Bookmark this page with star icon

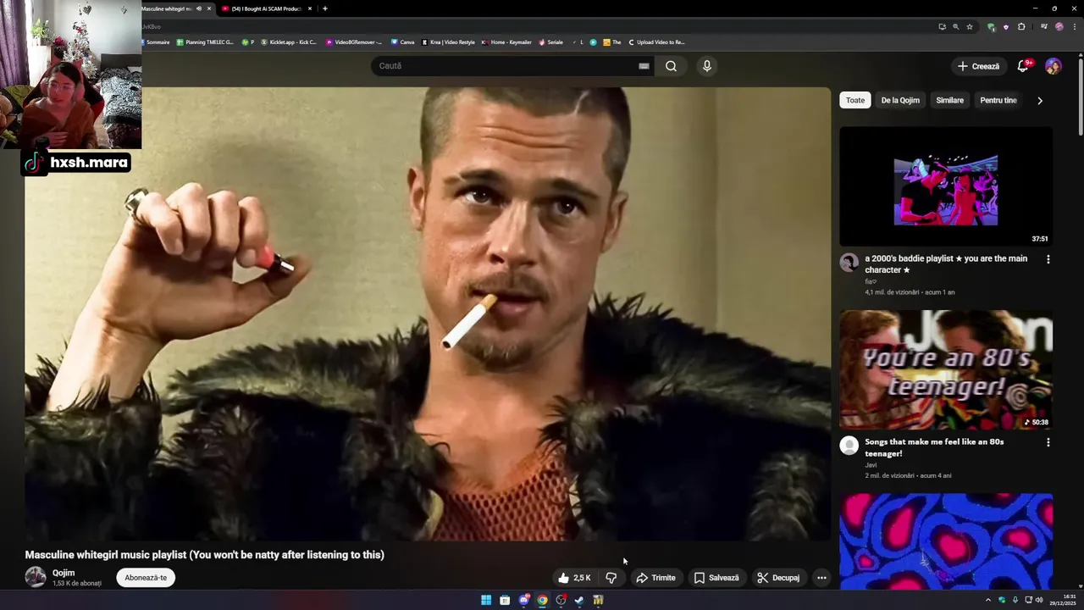click(x=970, y=27)
